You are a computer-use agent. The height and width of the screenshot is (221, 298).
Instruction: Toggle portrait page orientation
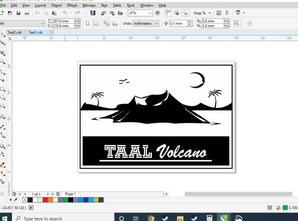[x=87, y=23]
